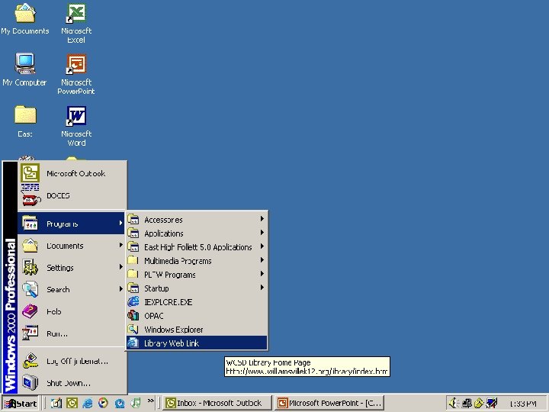
Task: Expand the Documents submenu arrow
Action: (x=120, y=245)
